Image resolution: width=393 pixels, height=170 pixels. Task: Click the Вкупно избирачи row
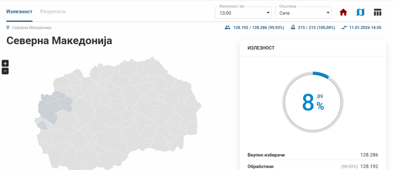(313, 155)
